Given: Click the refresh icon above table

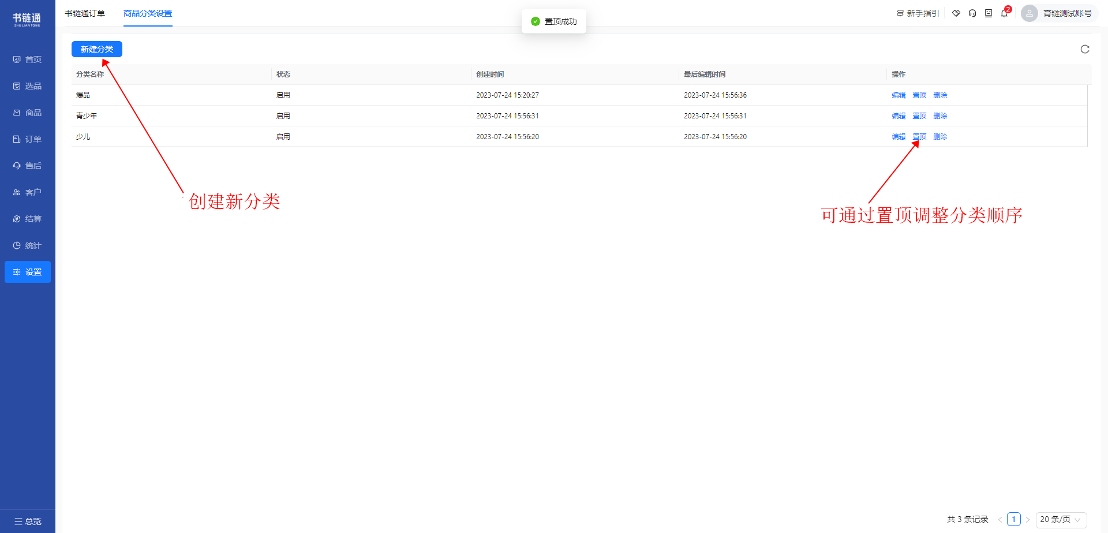Looking at the screenshot, I should coord(1085,49).
